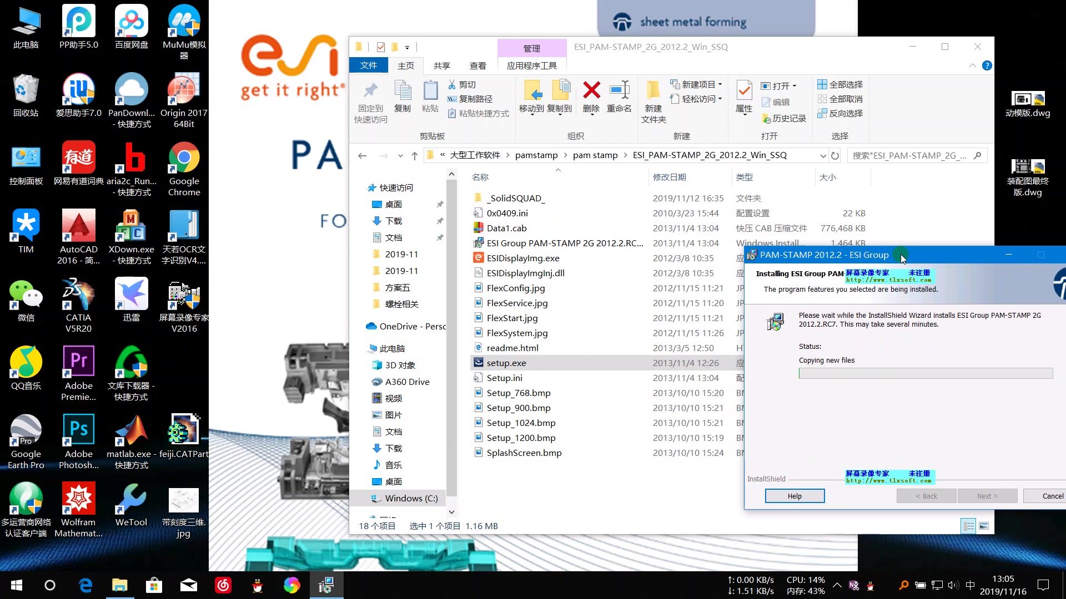Collapse the ribbon with chevron arrow

[973, 65]
